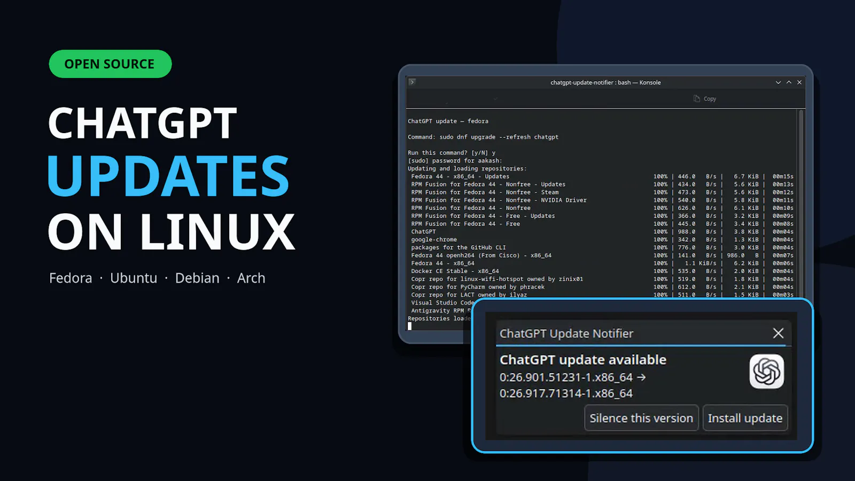Click the 'ChatGPT update – fedora' terminal line
Viewport: 855px width, 481px height.
point(448,121)
